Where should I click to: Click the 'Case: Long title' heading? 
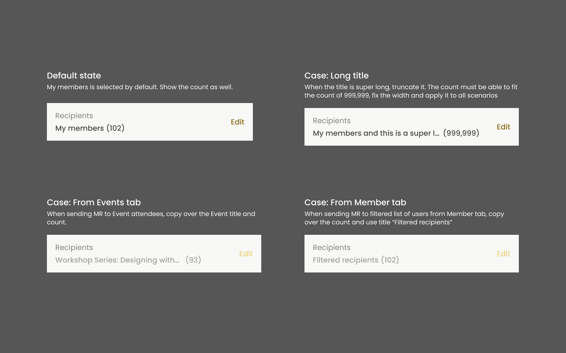click(336, 76)
